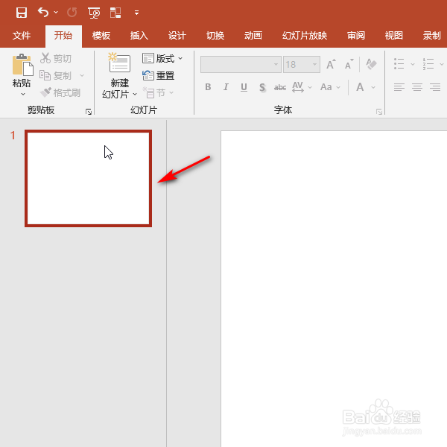Click the Save icon in quick access toolbar
The height and width of the screenshot is (447, 447).
(x=22, y=13)
